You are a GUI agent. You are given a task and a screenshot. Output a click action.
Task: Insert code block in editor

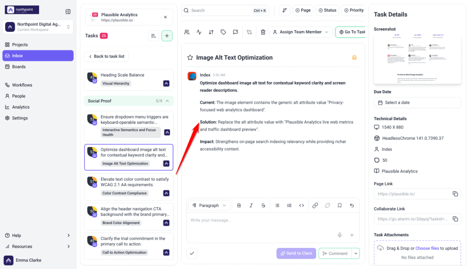(302, 206)
